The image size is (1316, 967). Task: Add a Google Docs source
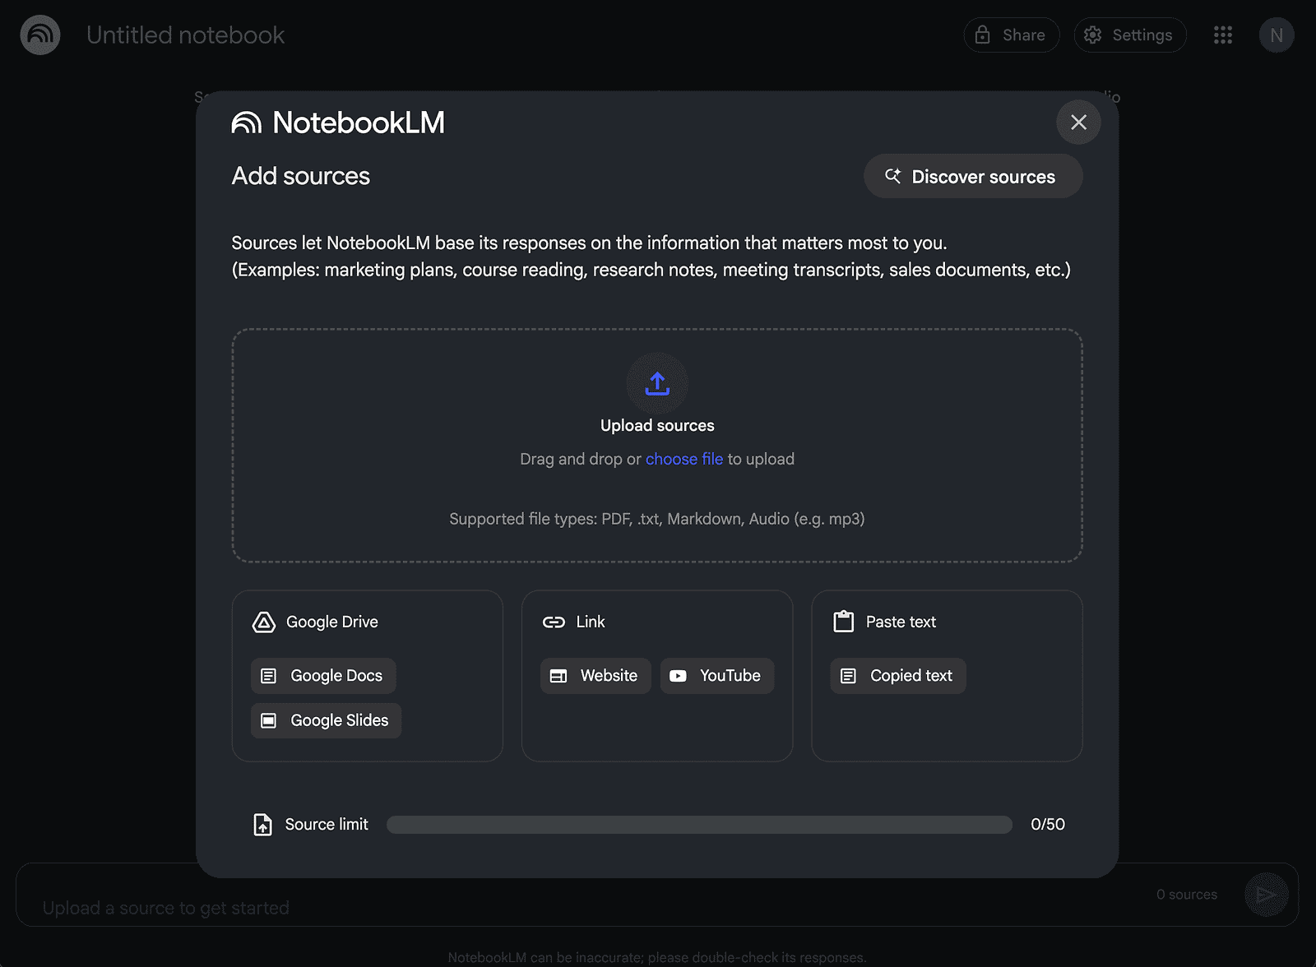[x=323, y=676]
